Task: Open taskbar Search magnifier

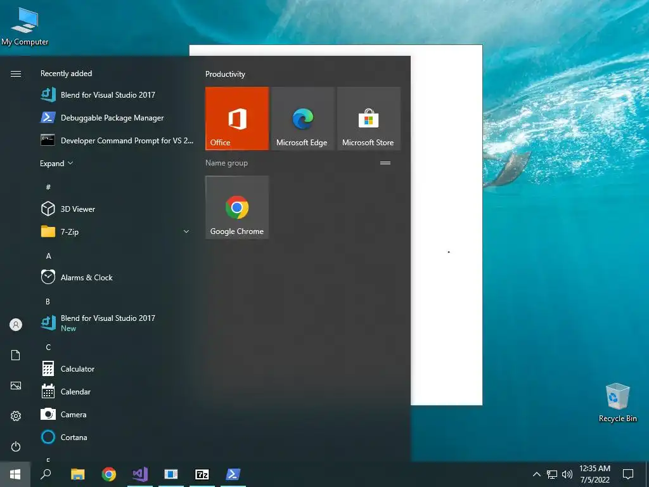Action: [x=46, y=474]
